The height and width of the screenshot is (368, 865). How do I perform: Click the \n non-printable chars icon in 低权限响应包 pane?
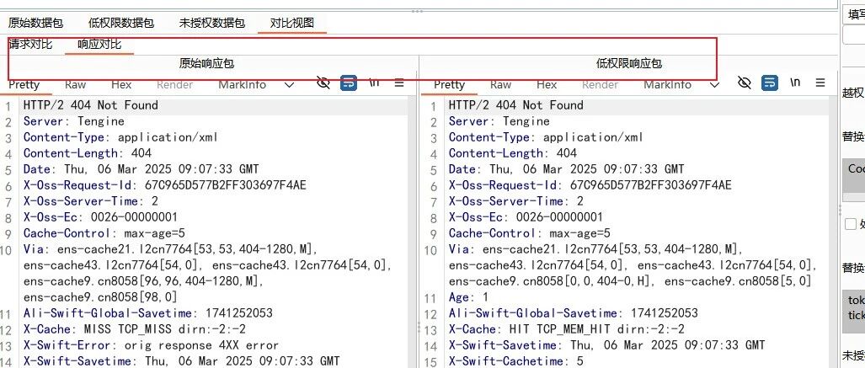(795, 83)
